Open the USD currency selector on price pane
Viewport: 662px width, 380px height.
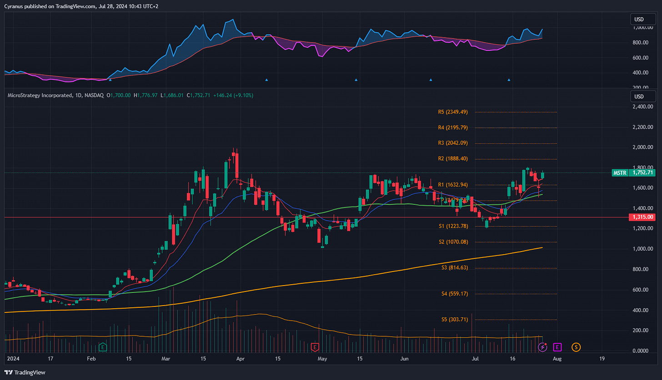pos(642,96)
